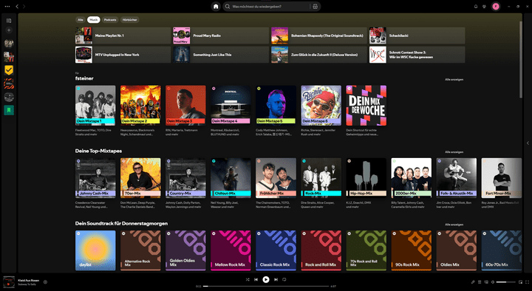
Task: Expand the right side panel arrow
Action: coord(528,143)
